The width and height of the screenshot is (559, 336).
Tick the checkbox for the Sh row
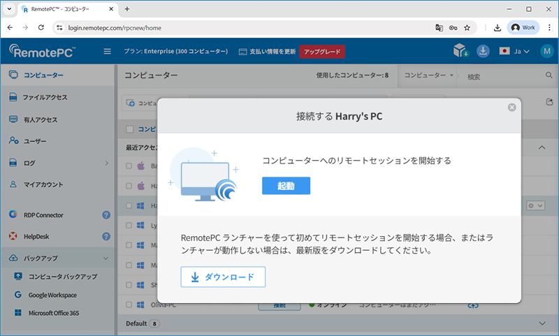pyautogui.click(x=129, y=285)
